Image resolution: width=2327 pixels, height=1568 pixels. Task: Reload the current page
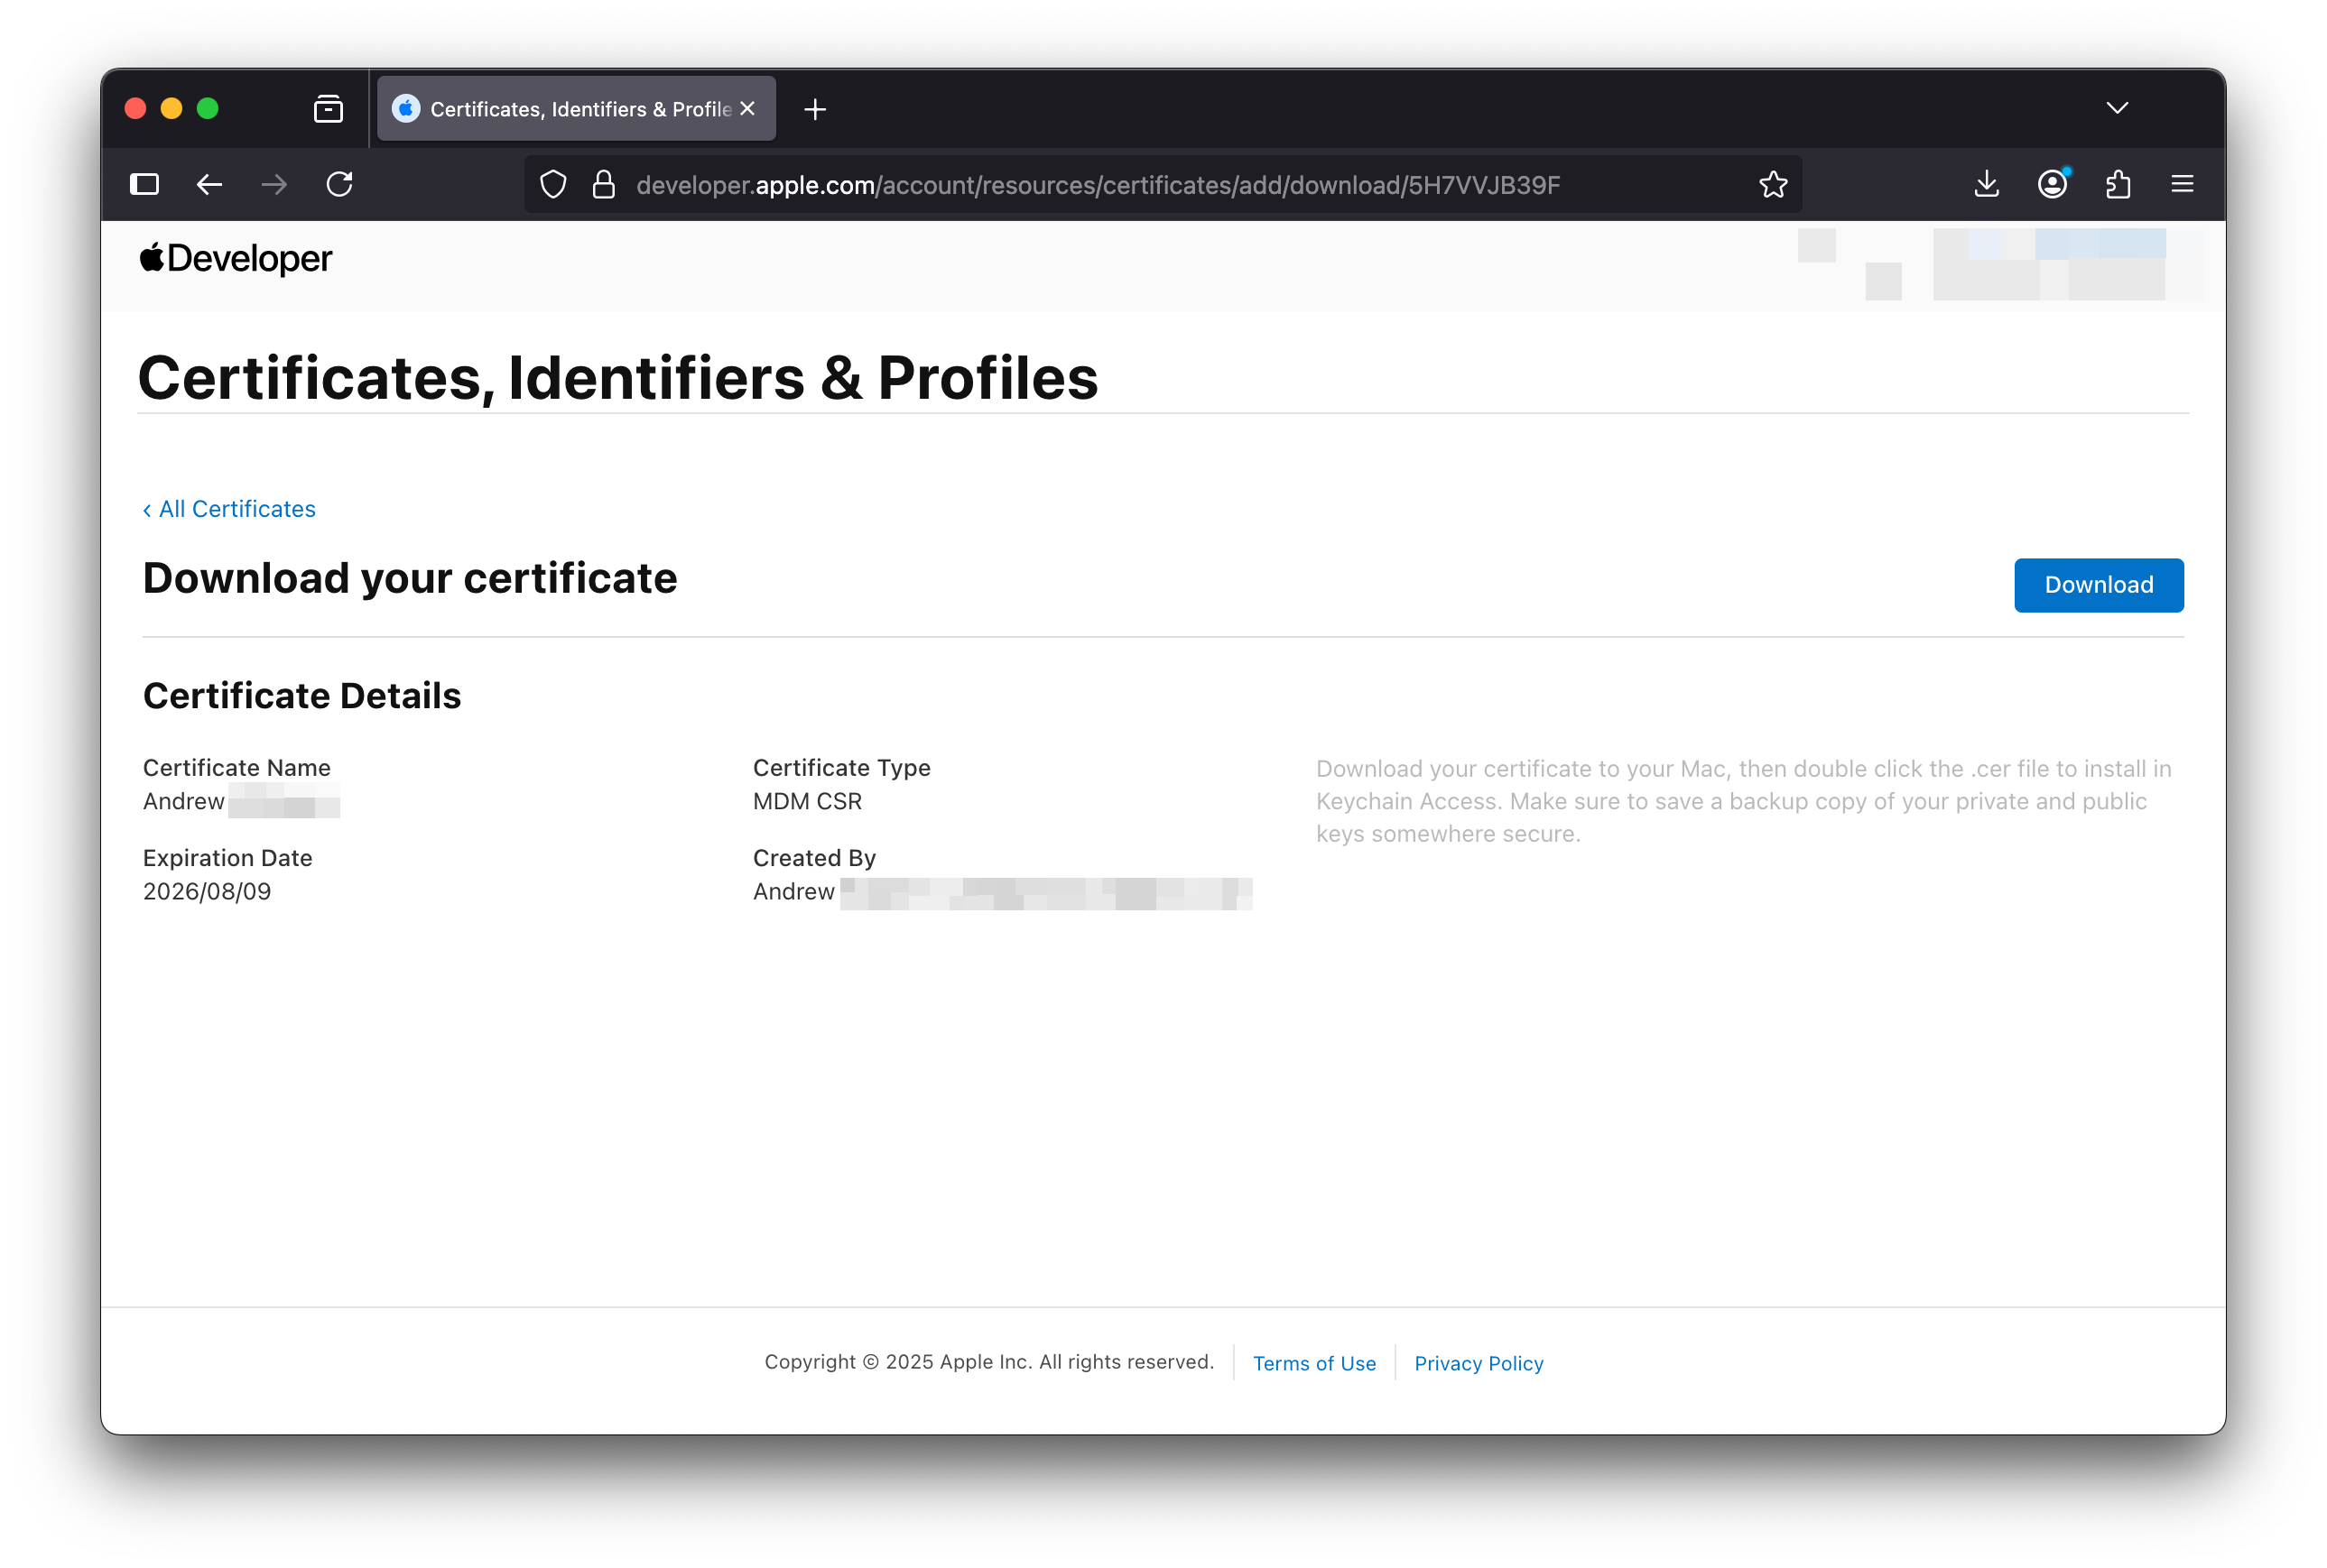point(340,184)
